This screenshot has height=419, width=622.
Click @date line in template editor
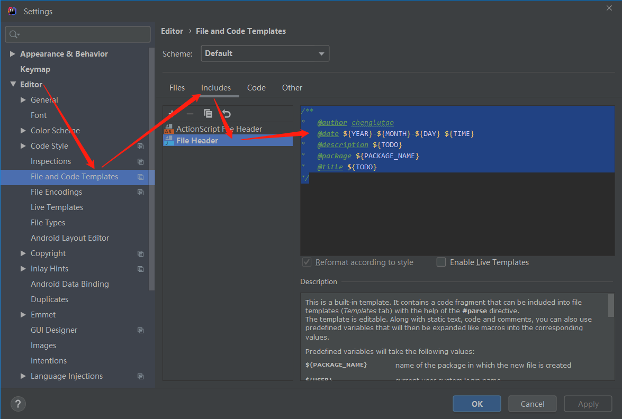click(x=395, y=134)
